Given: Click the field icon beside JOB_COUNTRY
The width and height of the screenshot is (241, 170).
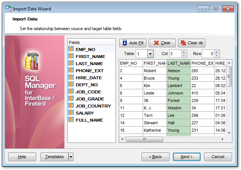Looking at the screenshot, I should (x=71, y=106).
